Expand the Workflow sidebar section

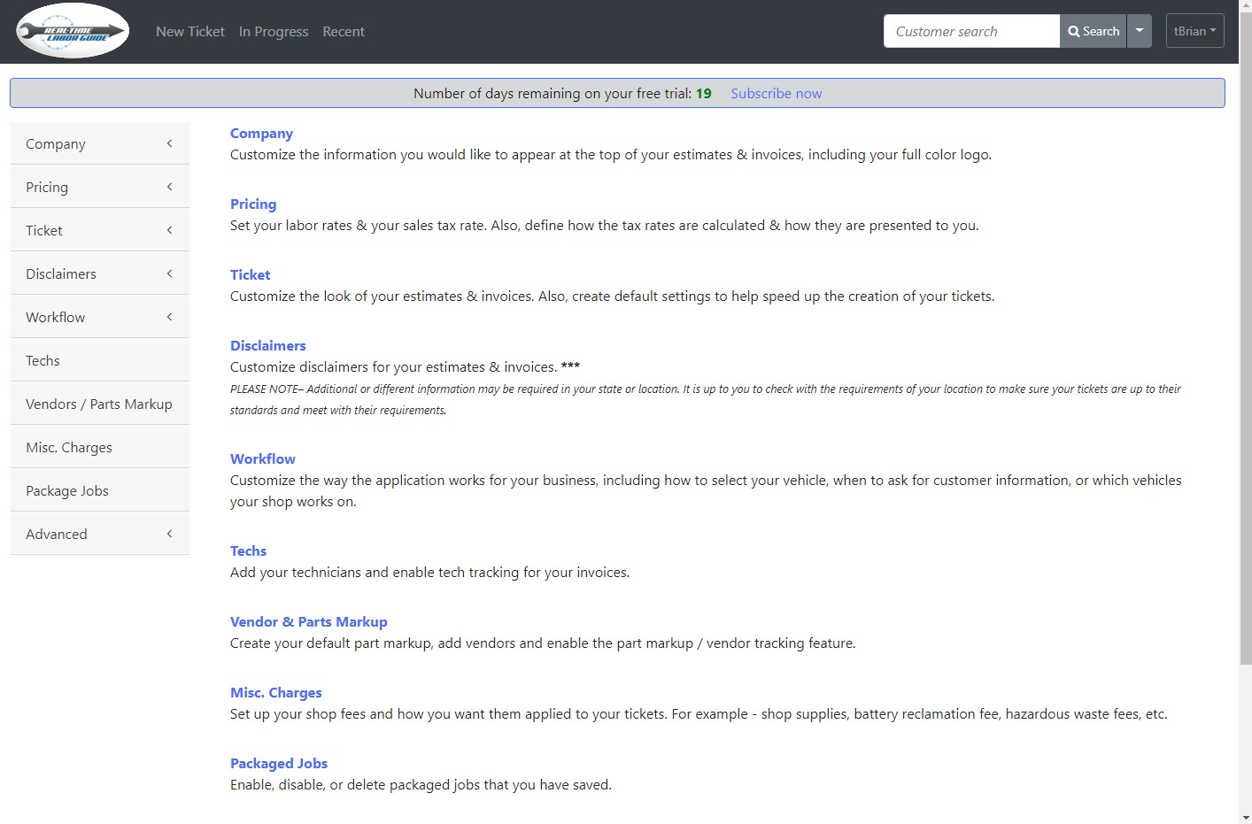click(100, 317)
